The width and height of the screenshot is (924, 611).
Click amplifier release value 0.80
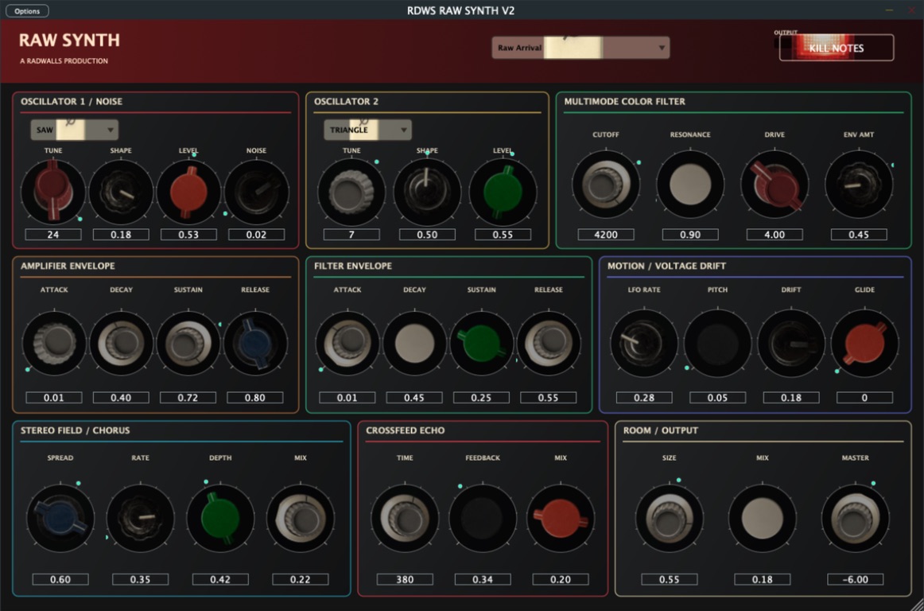coord(255,398)
